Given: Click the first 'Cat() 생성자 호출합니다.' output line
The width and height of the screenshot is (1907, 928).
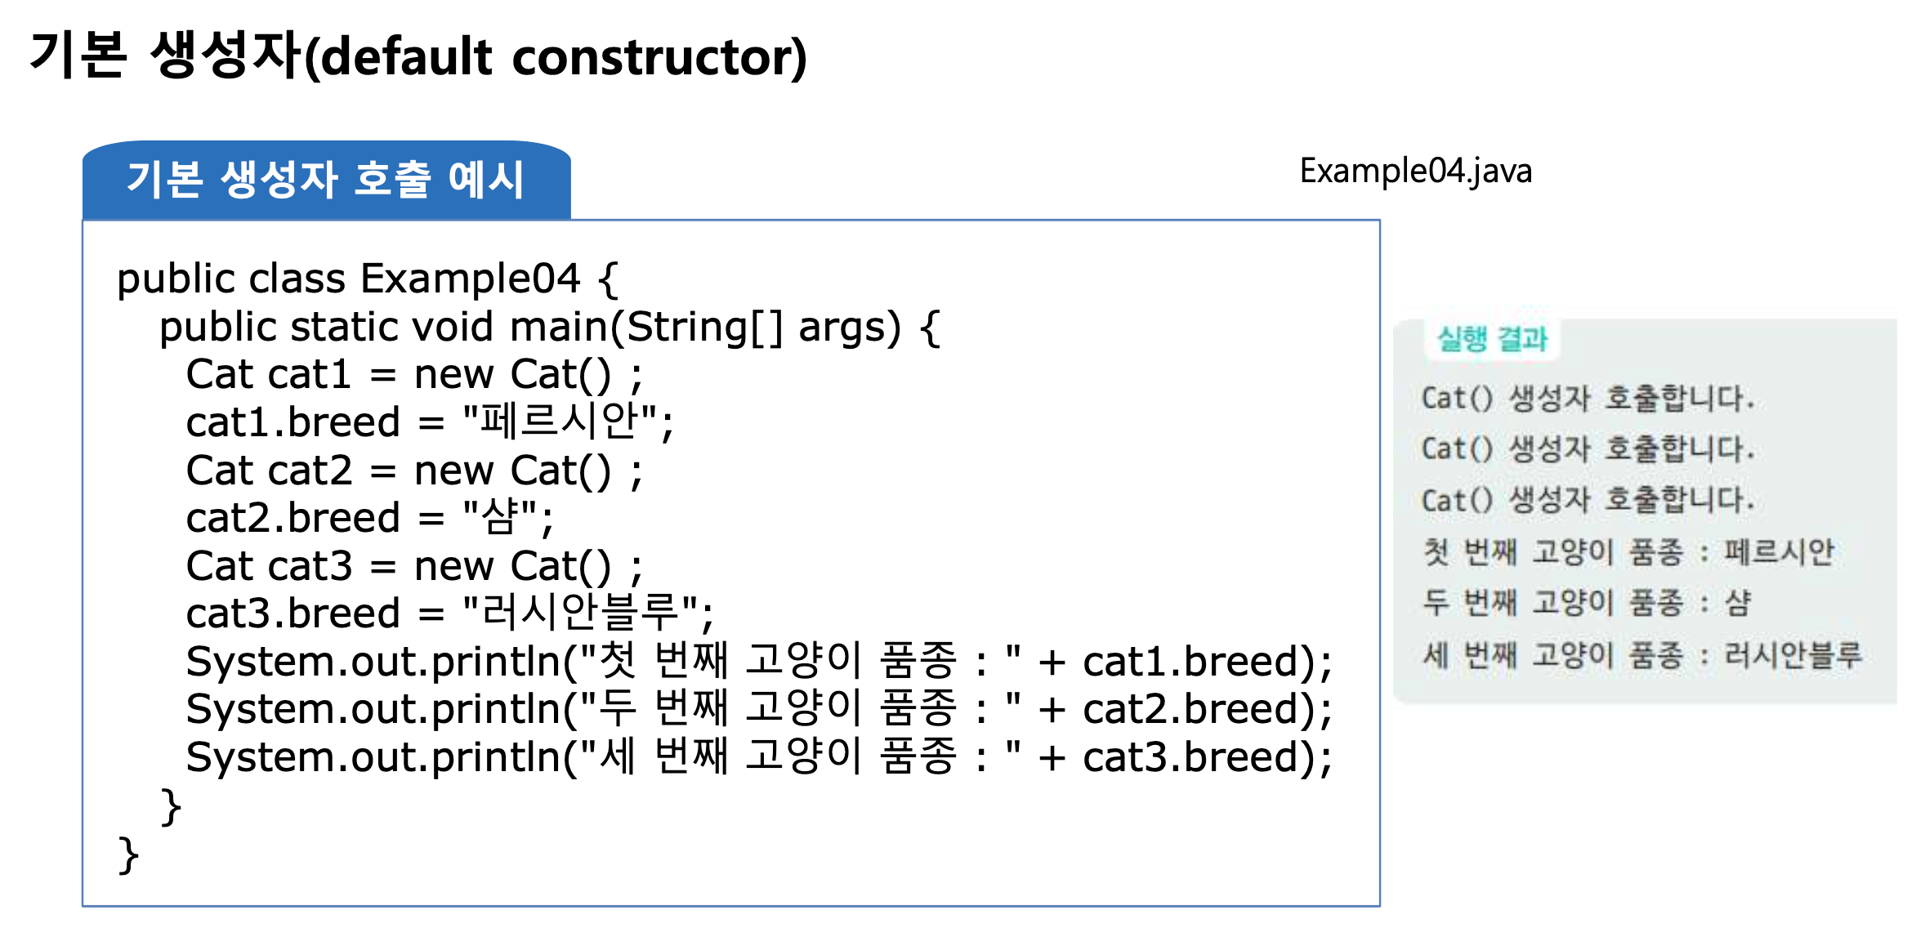Looking at the screenshot, I should click(x=1588, y=399).
